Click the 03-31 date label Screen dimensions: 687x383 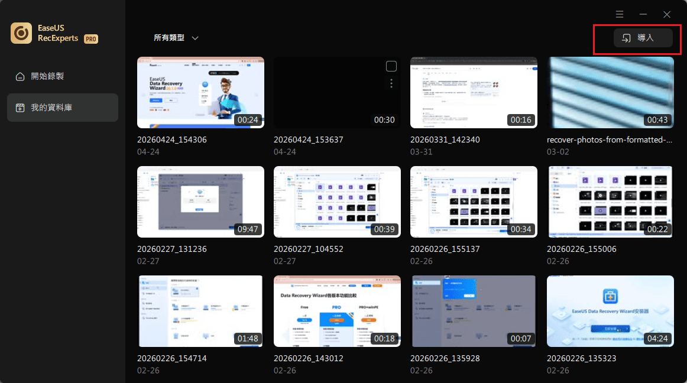click(x=421, y=152)
